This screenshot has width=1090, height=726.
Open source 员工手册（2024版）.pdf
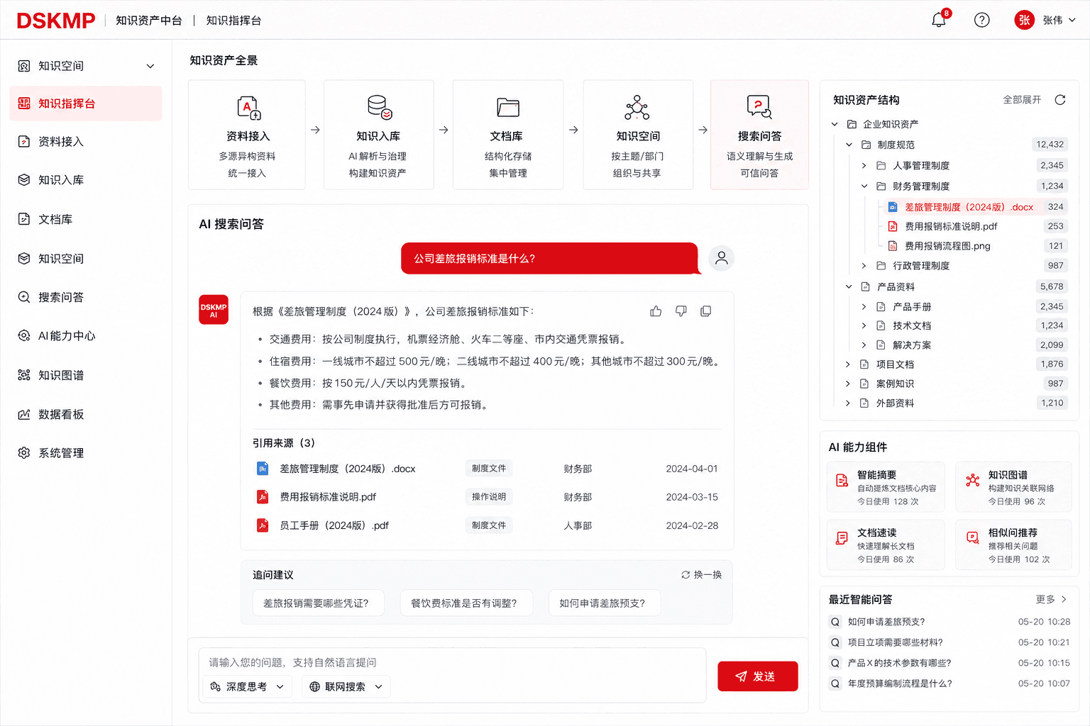point(334,525)
